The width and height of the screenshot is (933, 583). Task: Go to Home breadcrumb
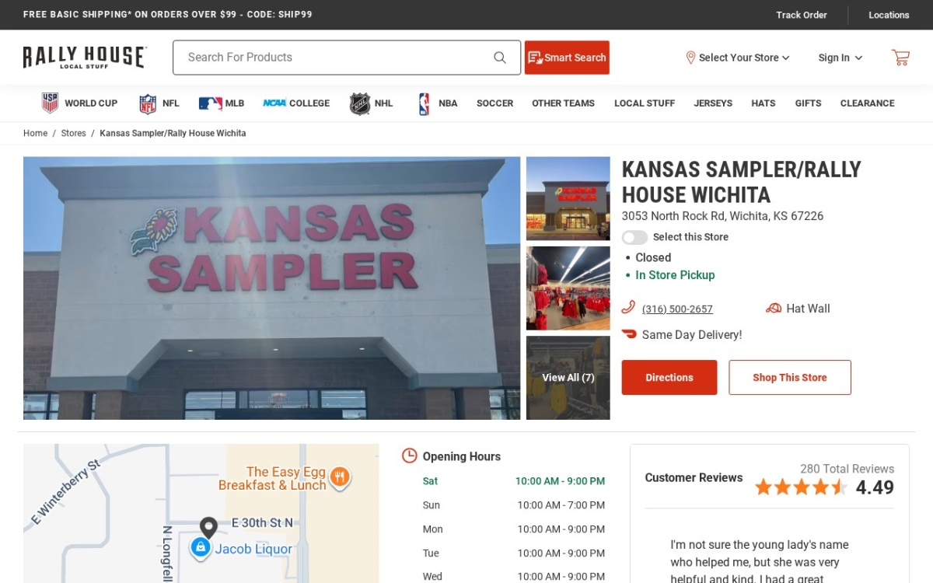pyautogui.click(x=35, y=133)
